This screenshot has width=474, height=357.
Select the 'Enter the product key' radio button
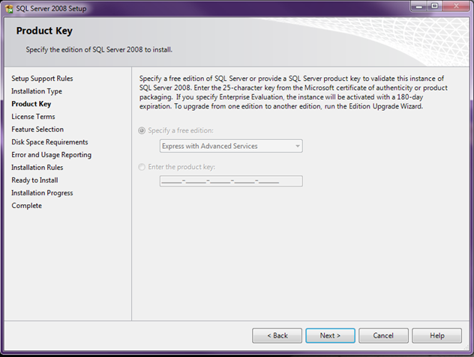point(142,167)
